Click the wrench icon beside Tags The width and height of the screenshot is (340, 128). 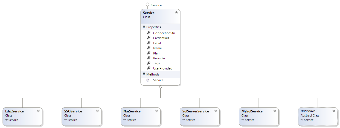pos(149,63)
